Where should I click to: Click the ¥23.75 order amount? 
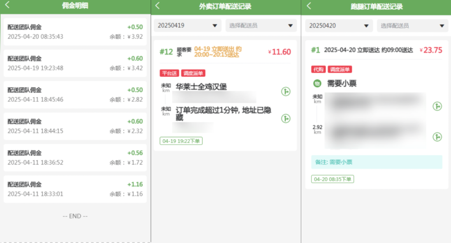431,50
